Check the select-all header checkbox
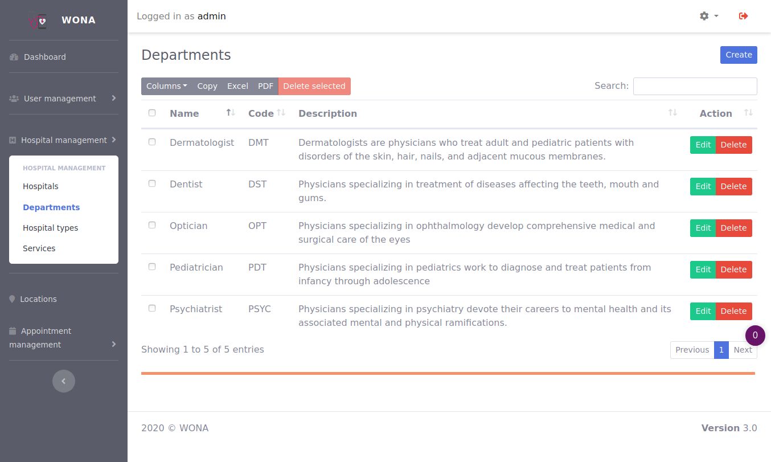 152,113
